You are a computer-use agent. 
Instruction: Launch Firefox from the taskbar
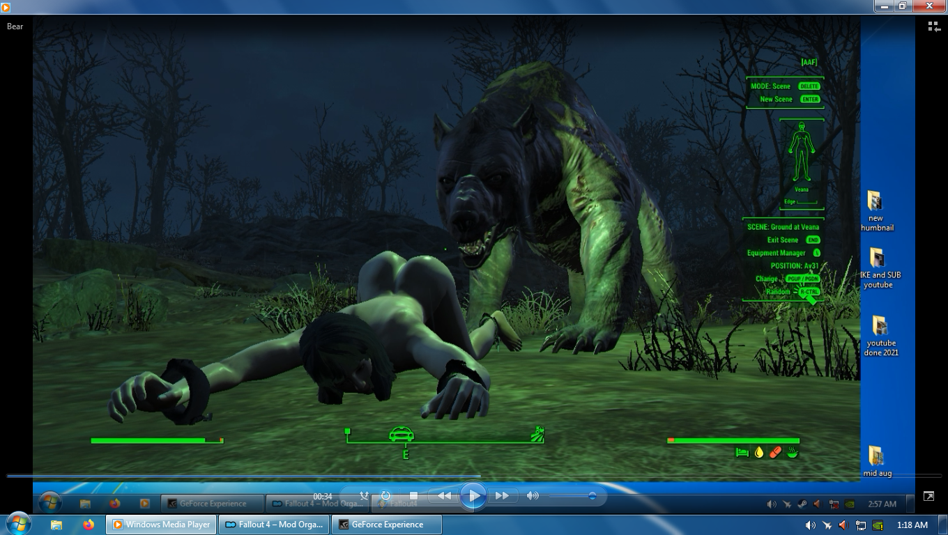(x=89, y=525)
